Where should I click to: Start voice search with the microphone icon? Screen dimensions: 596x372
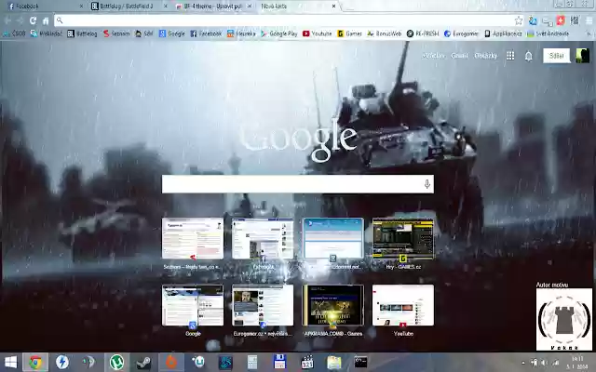point(427,184)
